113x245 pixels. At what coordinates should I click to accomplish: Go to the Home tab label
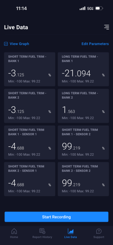(14, 237)
